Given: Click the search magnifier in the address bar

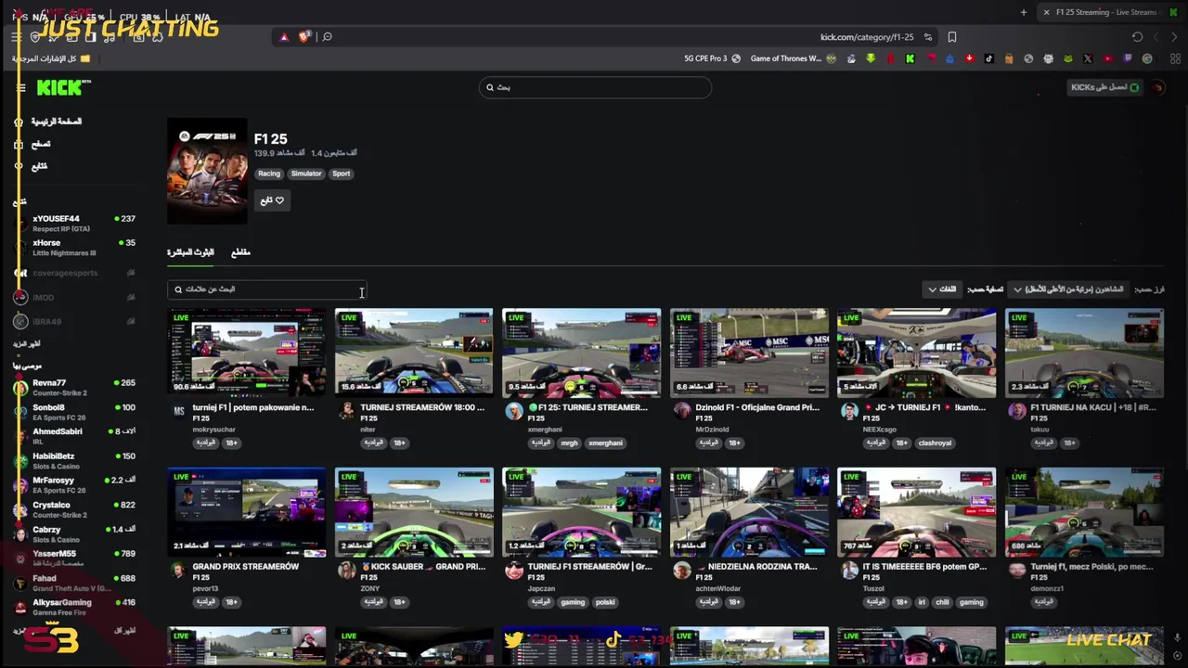Looking at the screenshot, I should tap(327, 37).
